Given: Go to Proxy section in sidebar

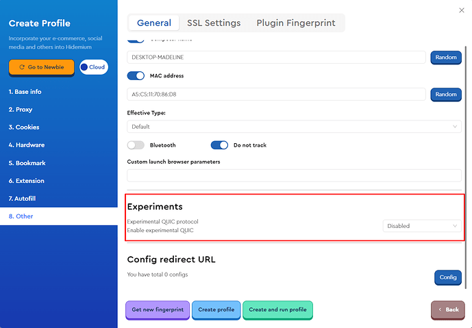Looking at the screenshot, I should coord(21,110).
